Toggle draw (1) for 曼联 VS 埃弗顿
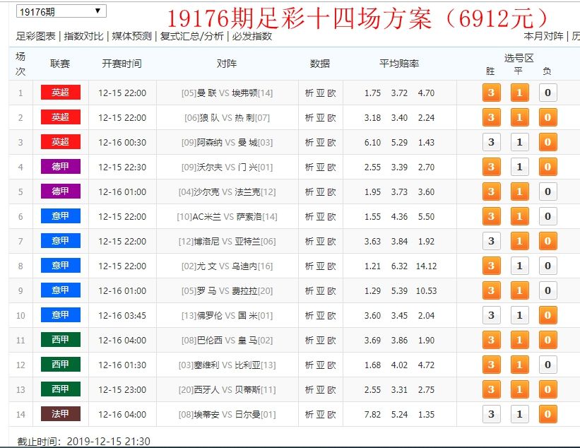This screenshot has width=580, height=448. click(x=519, y=93)
